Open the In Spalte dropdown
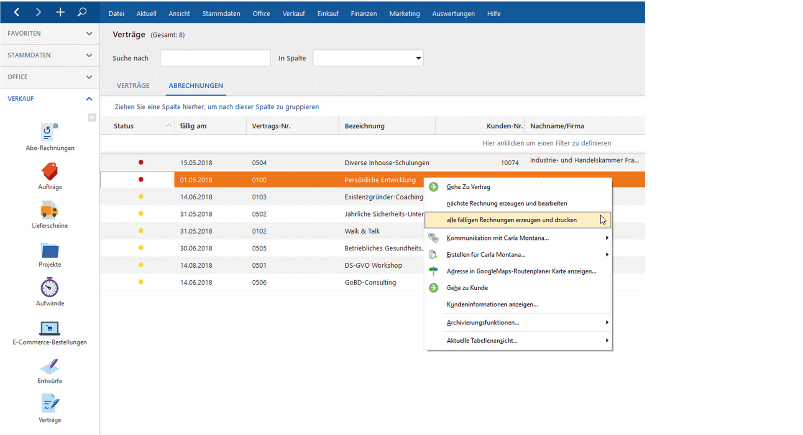This screenshot has width=803, height=435. tap(418, 58)
